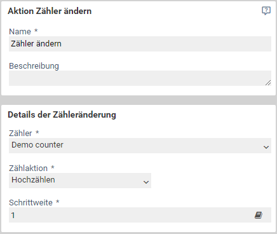Focus the Name field containing Zähler ändern

(140, 44)
